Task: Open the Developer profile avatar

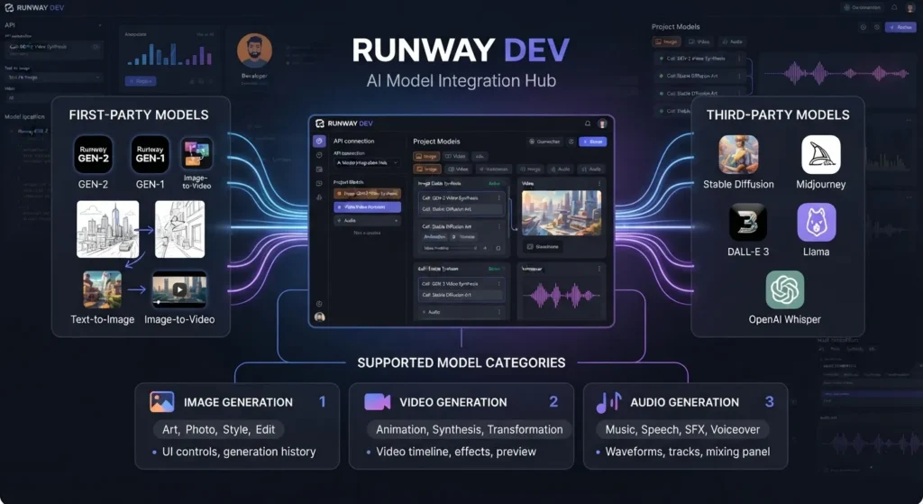Action: point(254,50)
